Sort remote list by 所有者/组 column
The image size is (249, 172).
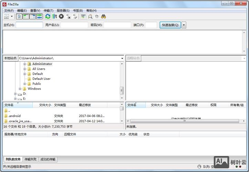click(237, 105)
